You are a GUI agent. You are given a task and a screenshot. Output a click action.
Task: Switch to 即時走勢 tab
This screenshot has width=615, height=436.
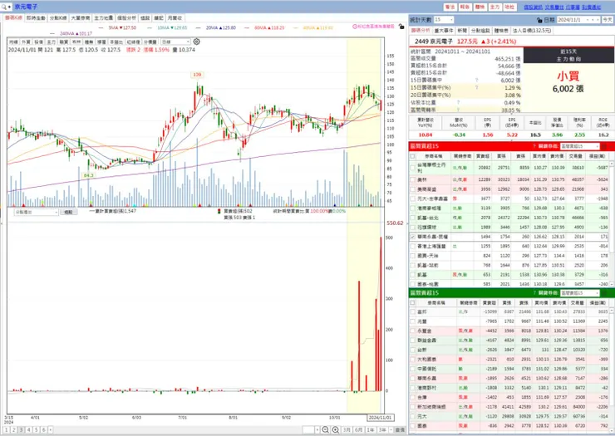click(x=36, y=18)
